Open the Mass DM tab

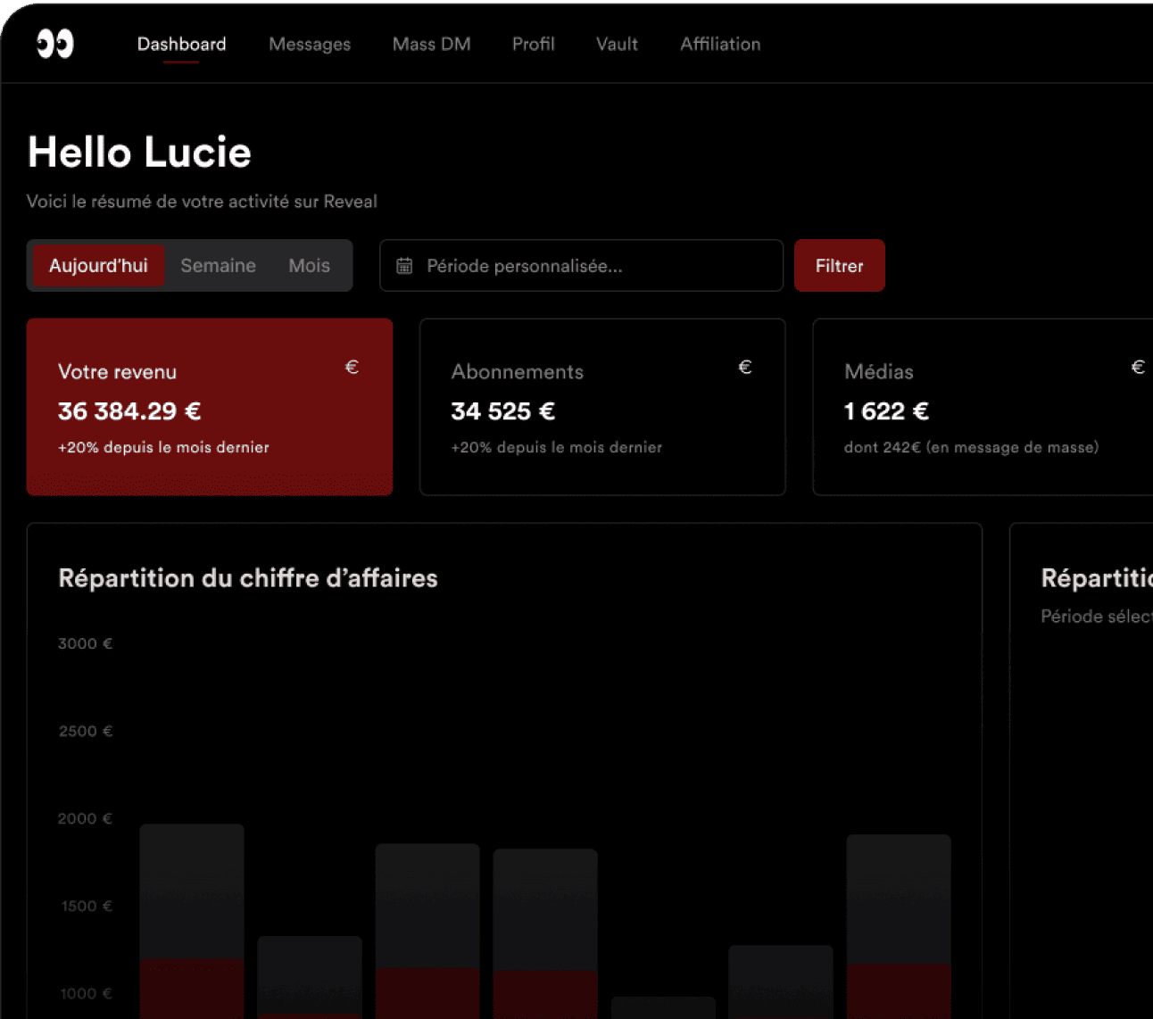click(x=431, y=44)
